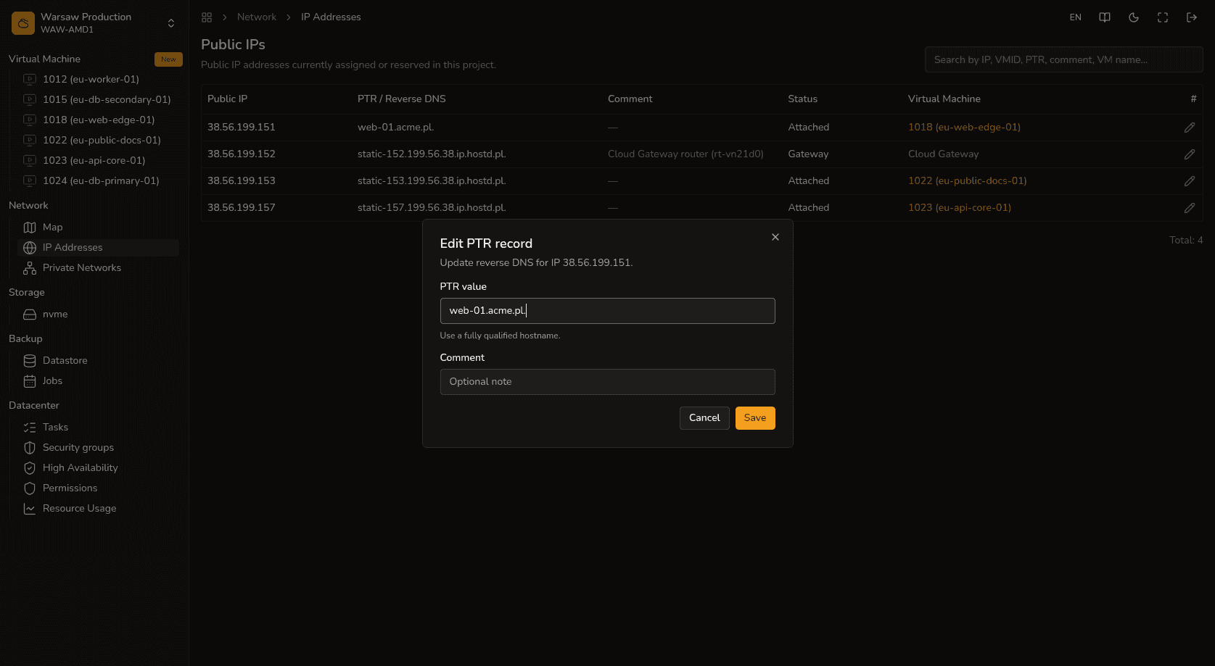Click the search by IP box
1215x666 pixels.
tap(1064, 59)
